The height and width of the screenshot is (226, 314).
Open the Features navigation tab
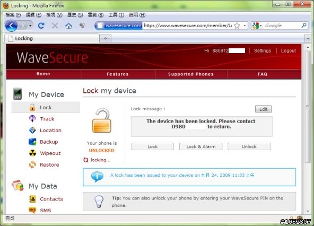tap(118, 74)
